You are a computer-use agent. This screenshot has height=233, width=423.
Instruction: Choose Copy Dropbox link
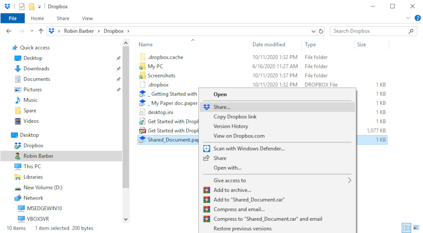click(277, 117)
